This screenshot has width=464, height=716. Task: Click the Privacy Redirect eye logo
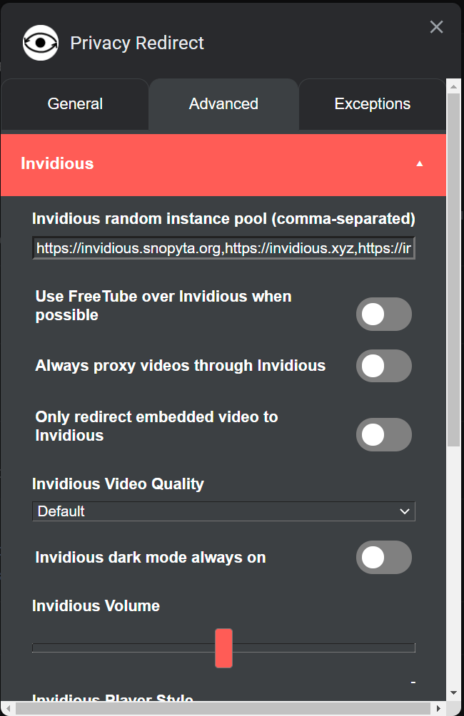(x=41, y=43)
